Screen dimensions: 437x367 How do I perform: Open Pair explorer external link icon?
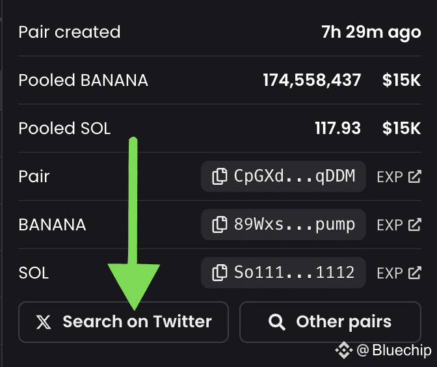point(414,176)
